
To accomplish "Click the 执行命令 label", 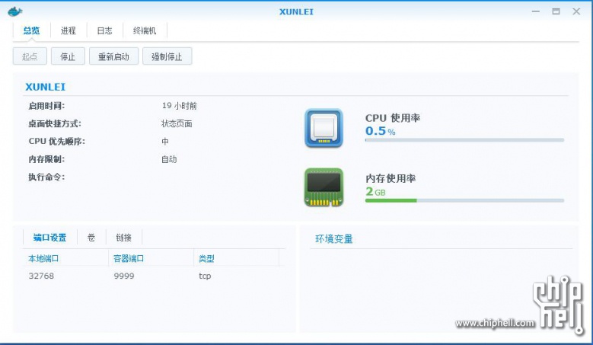I will tap(46, 177).
